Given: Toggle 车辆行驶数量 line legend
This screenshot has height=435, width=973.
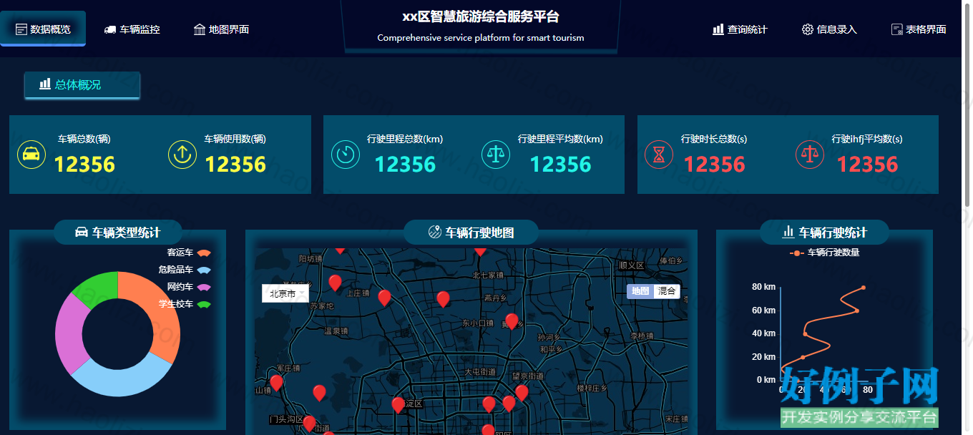Looking at the screenshot, I should click(x=824, y=253).
